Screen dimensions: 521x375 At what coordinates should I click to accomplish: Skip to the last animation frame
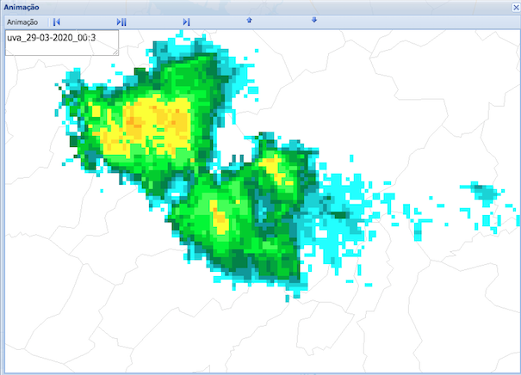pyautogui.click(x=187, y=22)
